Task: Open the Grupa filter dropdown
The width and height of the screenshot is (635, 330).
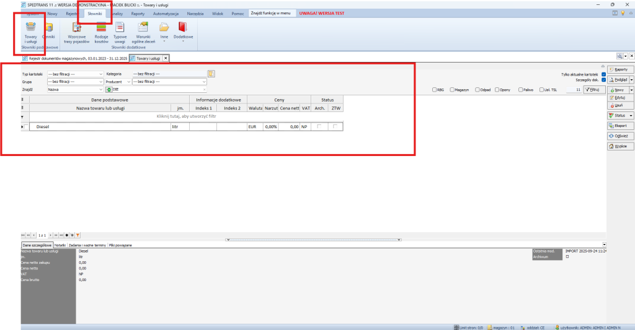Action: [x=100, y=82]
